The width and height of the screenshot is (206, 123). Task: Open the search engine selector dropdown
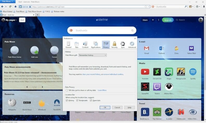[153, 7]
